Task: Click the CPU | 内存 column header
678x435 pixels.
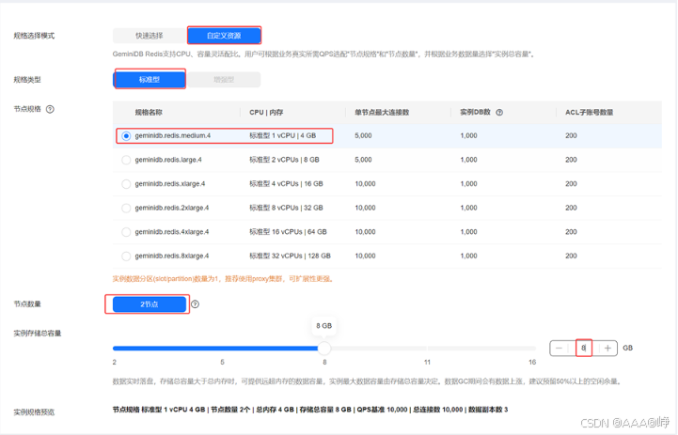Action: tap(266, 113)
